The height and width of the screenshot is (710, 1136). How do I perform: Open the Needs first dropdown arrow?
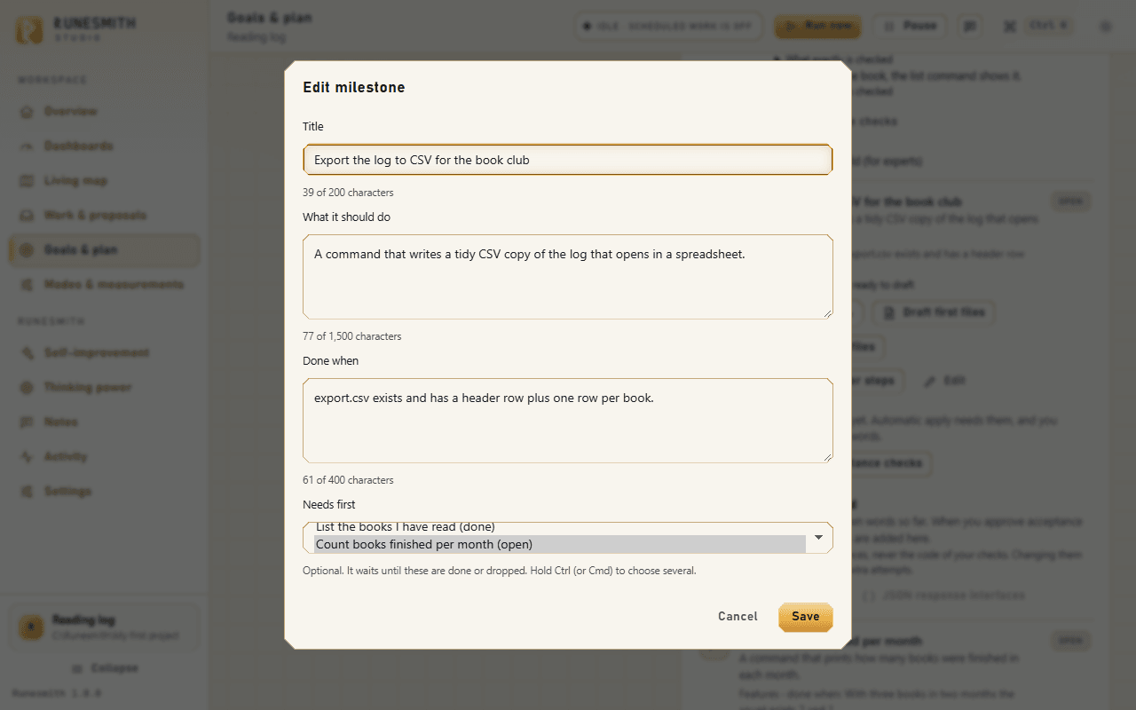tap(818, 537)
